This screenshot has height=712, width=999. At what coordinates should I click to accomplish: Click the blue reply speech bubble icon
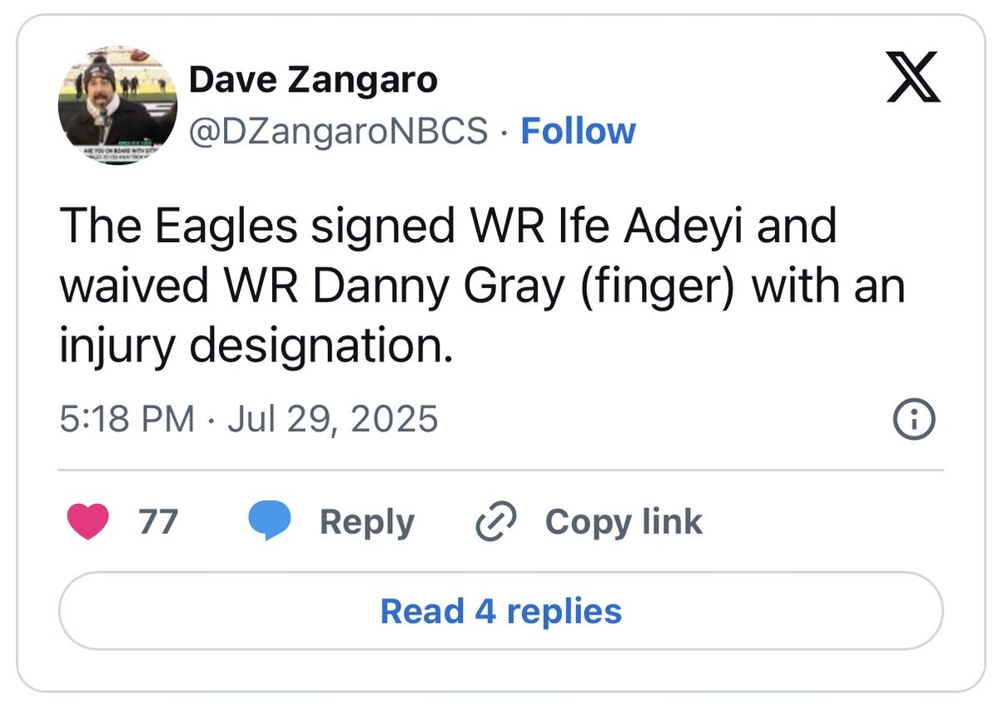[x=270, y=522]
